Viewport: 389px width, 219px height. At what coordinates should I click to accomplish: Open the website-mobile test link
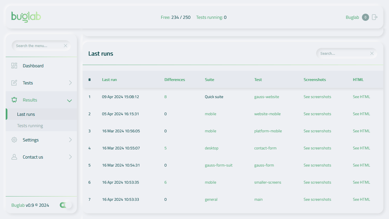pos(267,114)
